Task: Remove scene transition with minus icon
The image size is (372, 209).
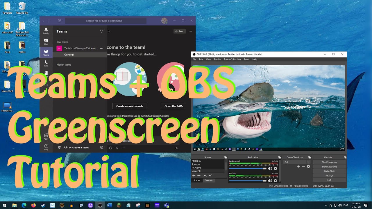Action: click(303, 166)
